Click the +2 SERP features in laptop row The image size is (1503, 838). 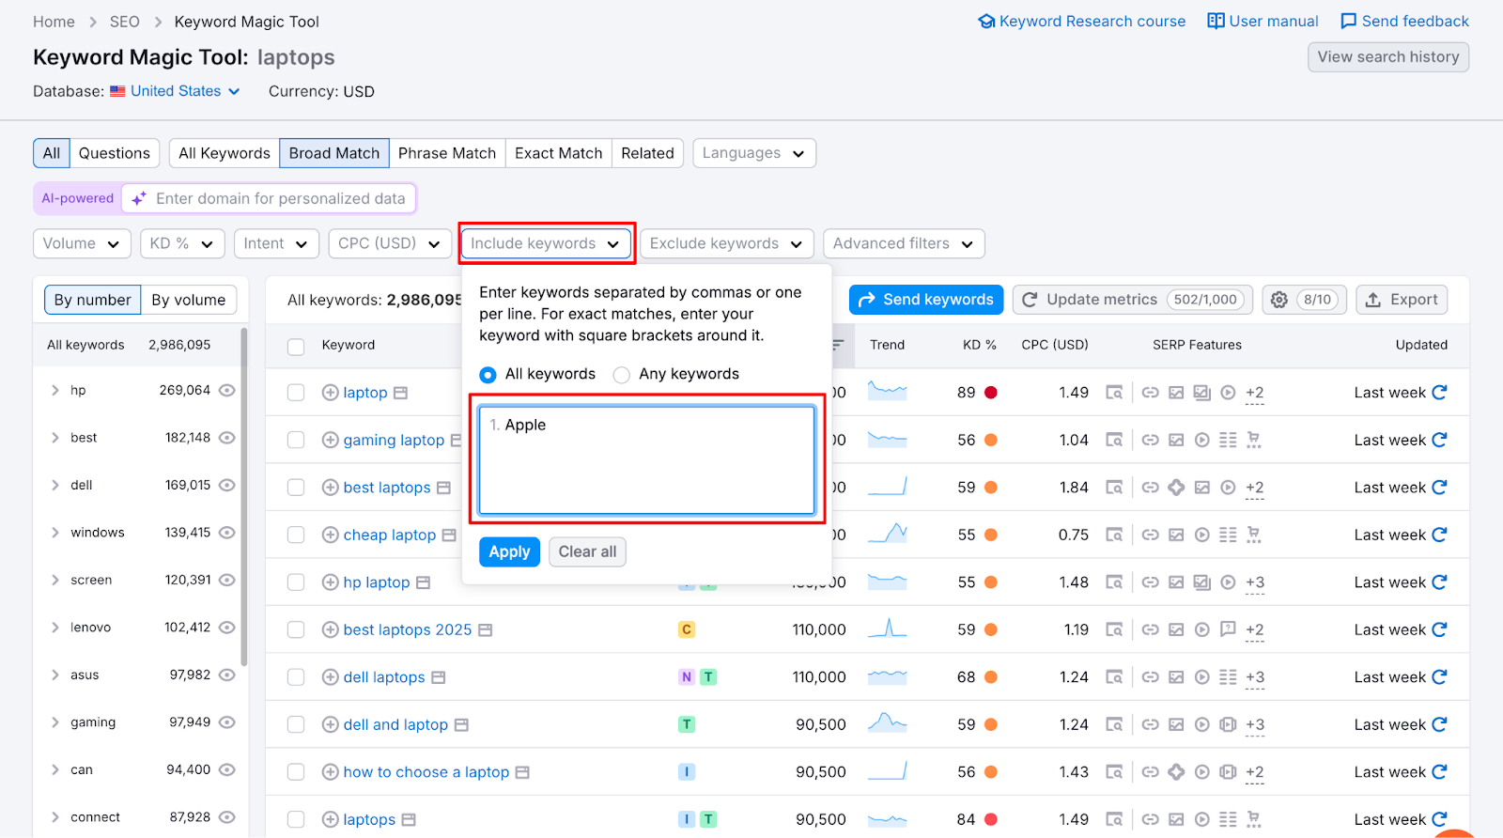point(1255,393)
